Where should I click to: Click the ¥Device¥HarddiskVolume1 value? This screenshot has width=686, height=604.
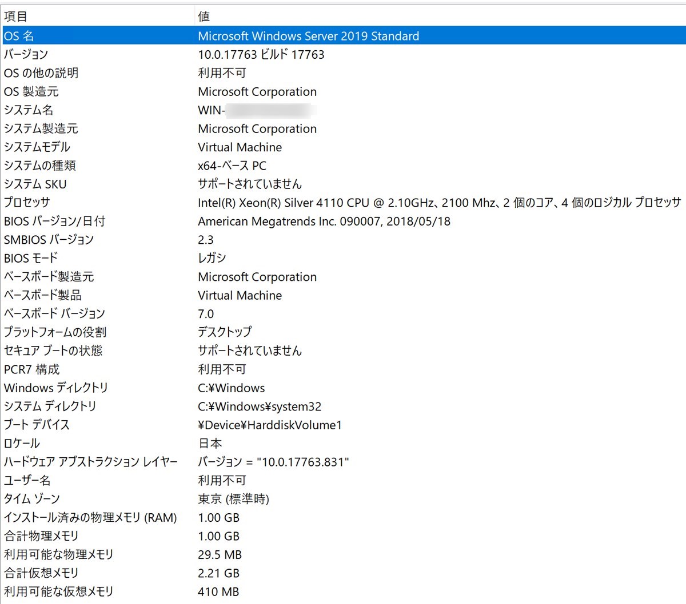click(x=270, y=425)
